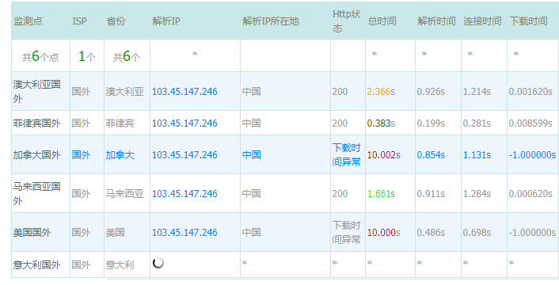This screenshot has height=285, width=559.
Task: Sort by the 总时间 column header
Action: (382, 21)
